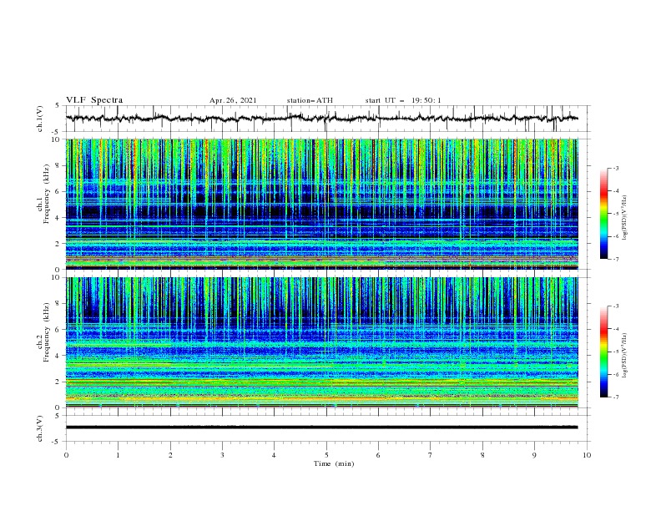
Task: Click the ch.1 spectrogram panel
Action: [321, 204]
